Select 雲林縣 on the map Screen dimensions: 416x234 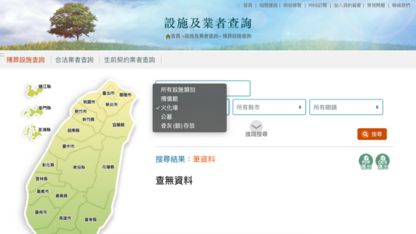point(42,179)
